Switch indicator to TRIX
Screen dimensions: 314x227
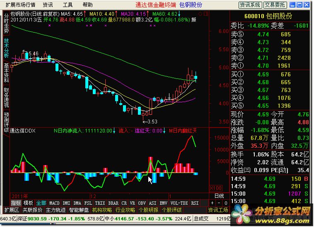pos(100,203)
